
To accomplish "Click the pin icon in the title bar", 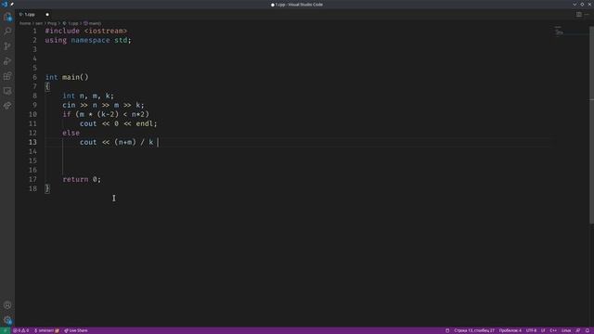I will (12, 4).
